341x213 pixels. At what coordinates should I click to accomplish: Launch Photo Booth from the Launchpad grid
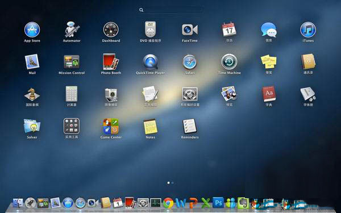(x=111, y=61)
